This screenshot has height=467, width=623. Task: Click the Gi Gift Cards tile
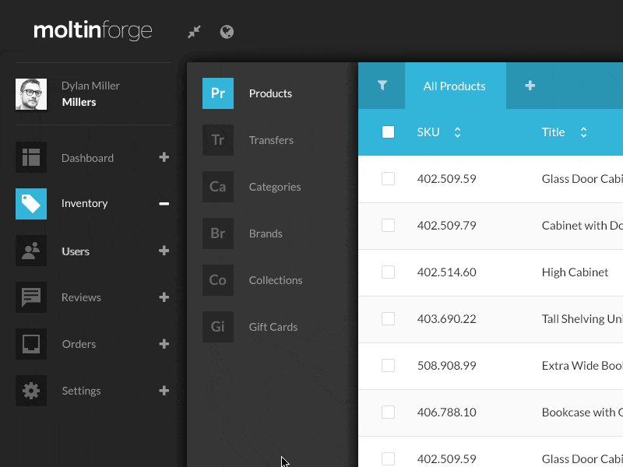click(218, 327)
